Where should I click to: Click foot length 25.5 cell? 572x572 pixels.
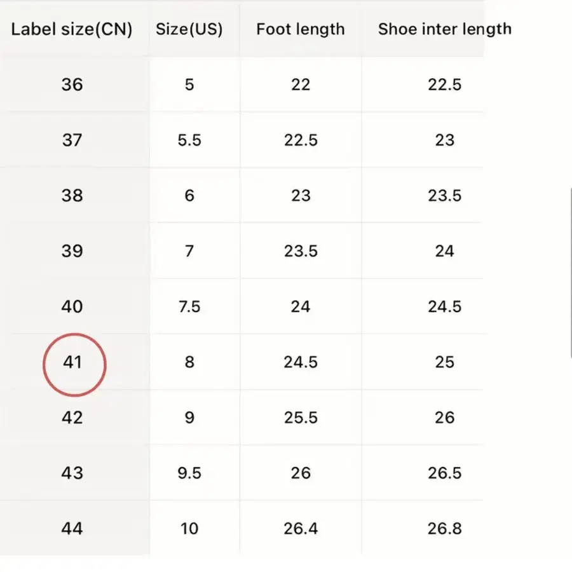[x=301, y=418]
